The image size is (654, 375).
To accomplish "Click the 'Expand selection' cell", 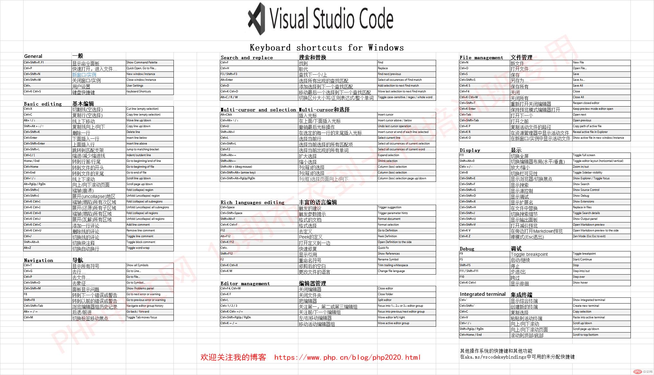I will tap(406, 155).
